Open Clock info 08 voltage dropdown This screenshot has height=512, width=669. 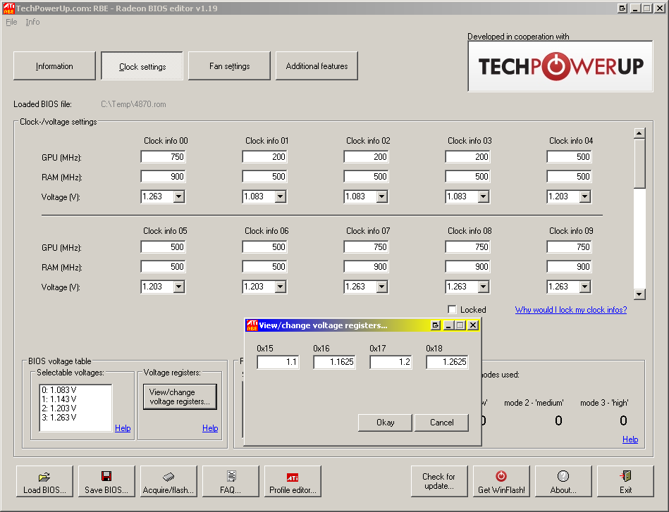click(484, 287)
